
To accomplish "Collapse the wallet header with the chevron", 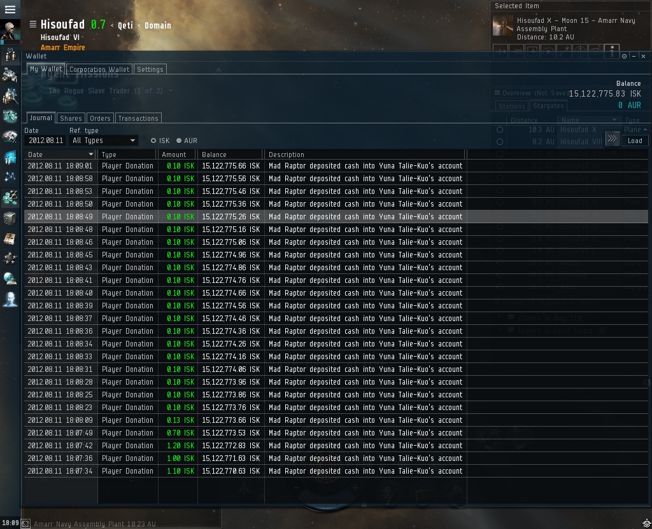I will pos(218,70).
